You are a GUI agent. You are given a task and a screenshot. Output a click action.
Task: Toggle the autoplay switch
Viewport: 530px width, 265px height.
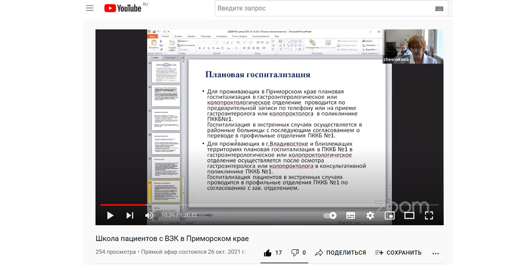[330, 216]
